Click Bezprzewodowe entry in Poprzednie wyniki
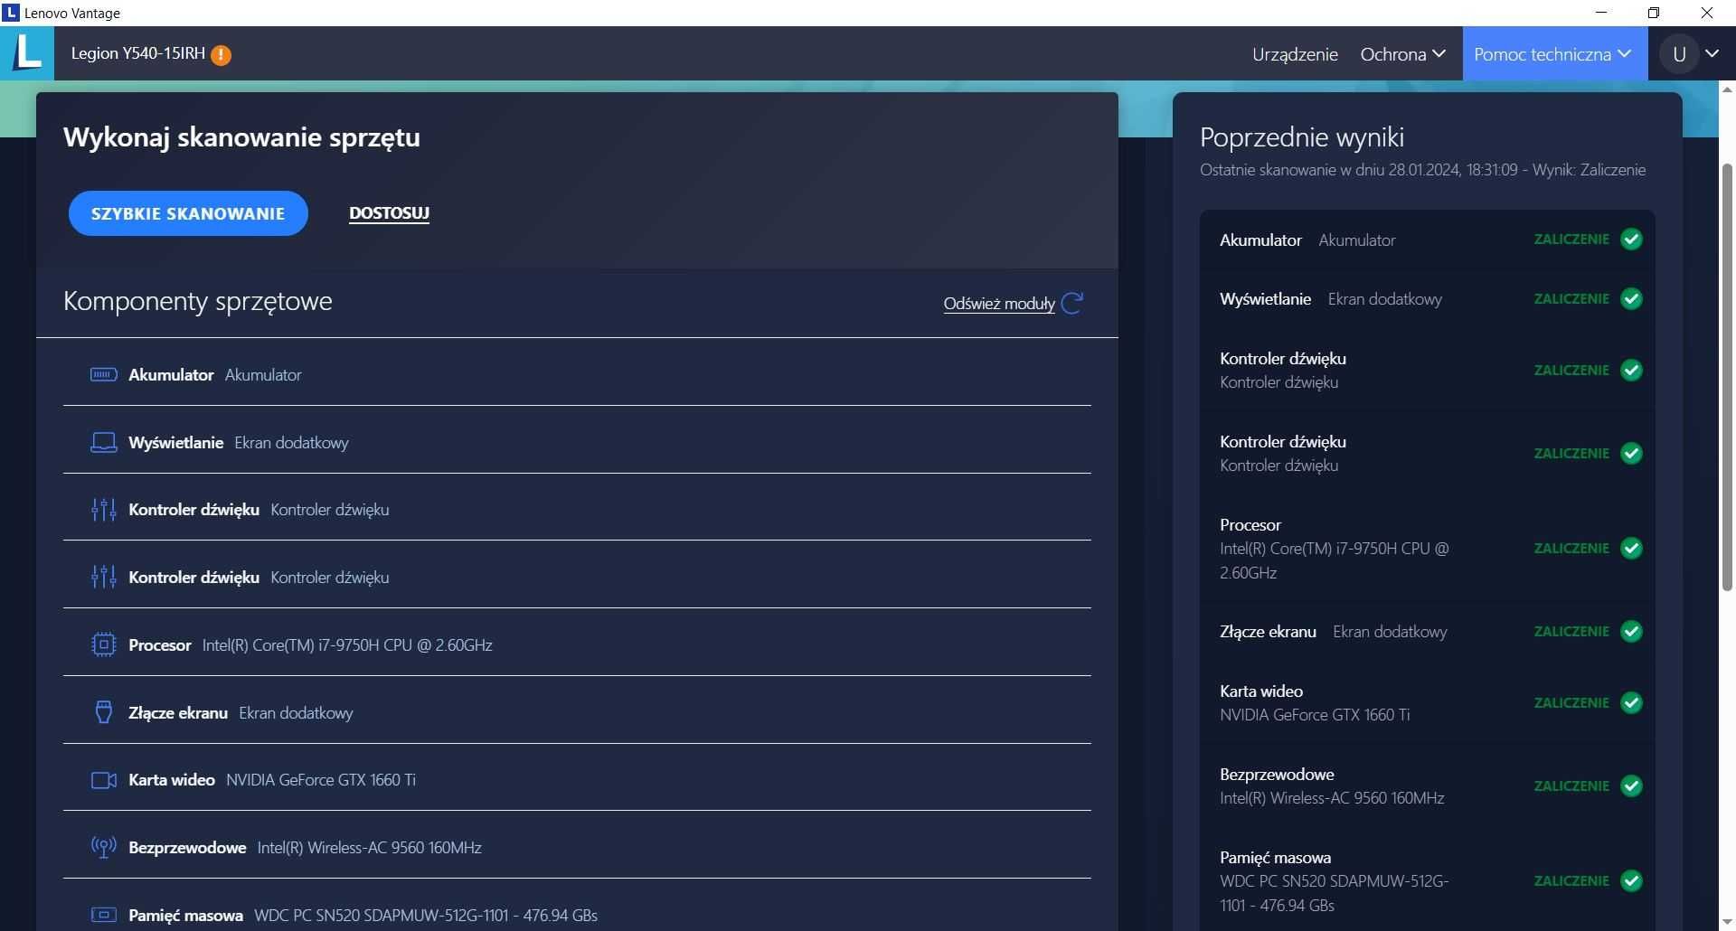Viewport: 1736px width, 931px height. pos(1428,786)
